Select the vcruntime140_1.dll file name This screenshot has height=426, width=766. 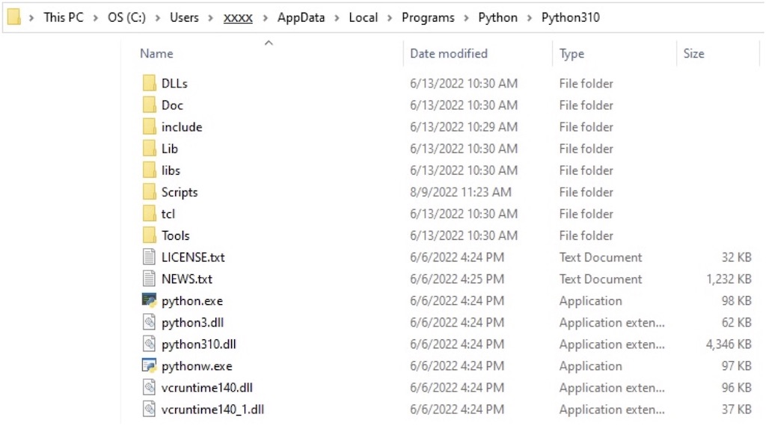[212, 410]
